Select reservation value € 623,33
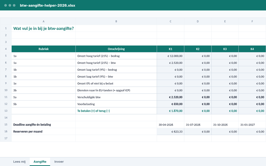This screenshot has width=266, height=166. pos(171,131)
